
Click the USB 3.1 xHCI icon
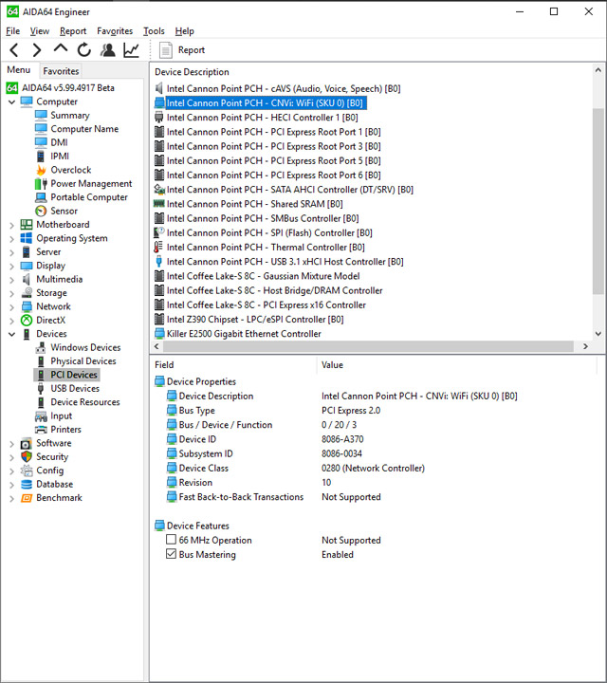(159, 262)
